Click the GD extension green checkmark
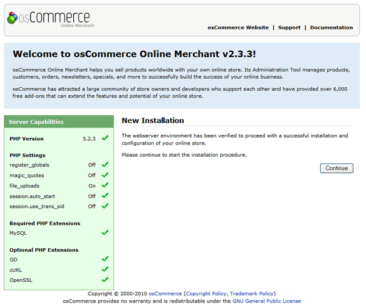 click(105, 259)
